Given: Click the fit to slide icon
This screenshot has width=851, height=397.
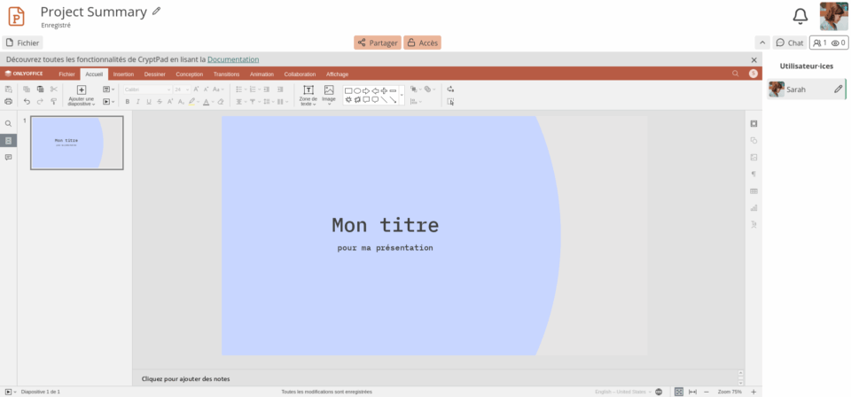Looking at the screenshot, I should (x=679, y=392).
